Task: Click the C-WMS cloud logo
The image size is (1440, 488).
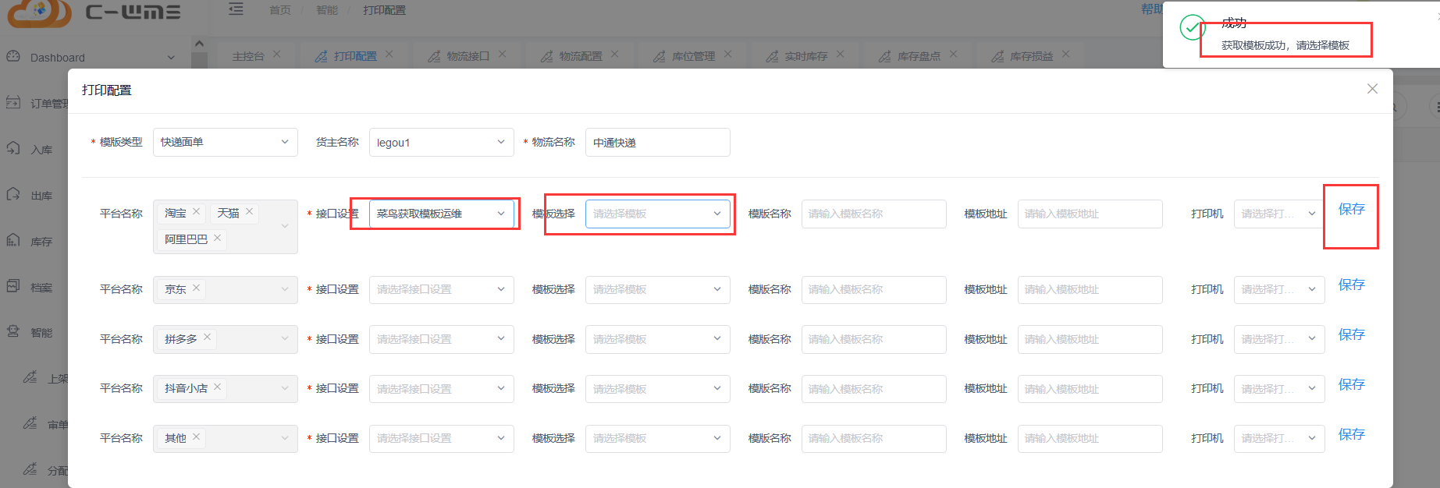Action: 39,12
